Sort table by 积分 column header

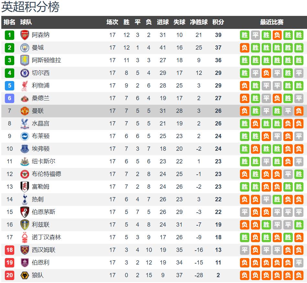[x=218, y=22]
